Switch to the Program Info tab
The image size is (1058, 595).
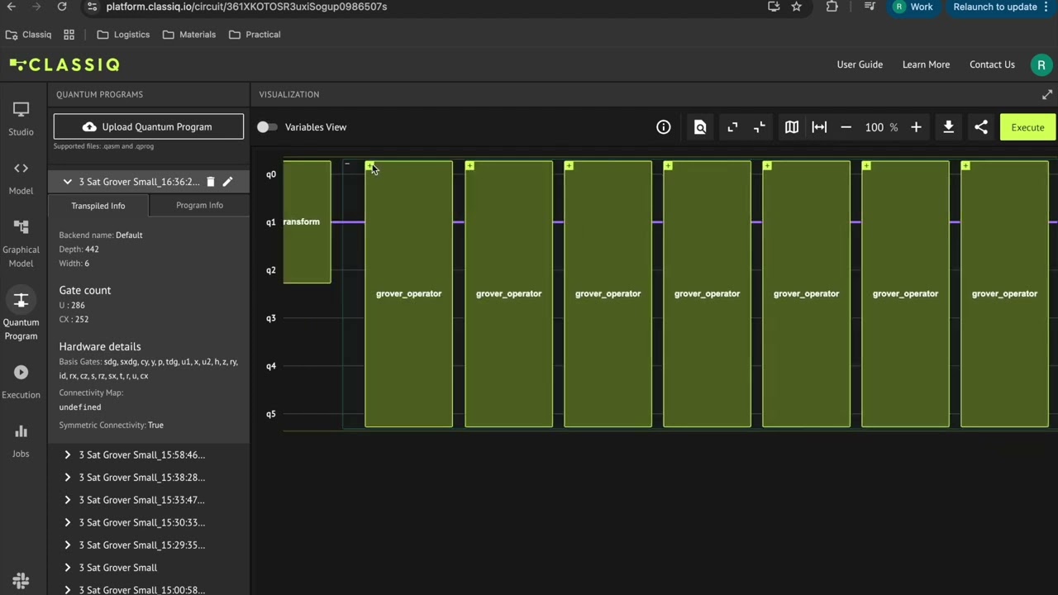click(x=199, y=206)
